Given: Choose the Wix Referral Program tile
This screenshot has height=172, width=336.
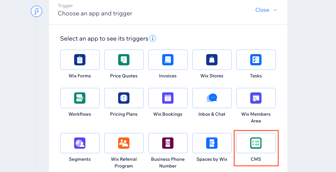Looking at the screenshot, I should pos(124,143).
